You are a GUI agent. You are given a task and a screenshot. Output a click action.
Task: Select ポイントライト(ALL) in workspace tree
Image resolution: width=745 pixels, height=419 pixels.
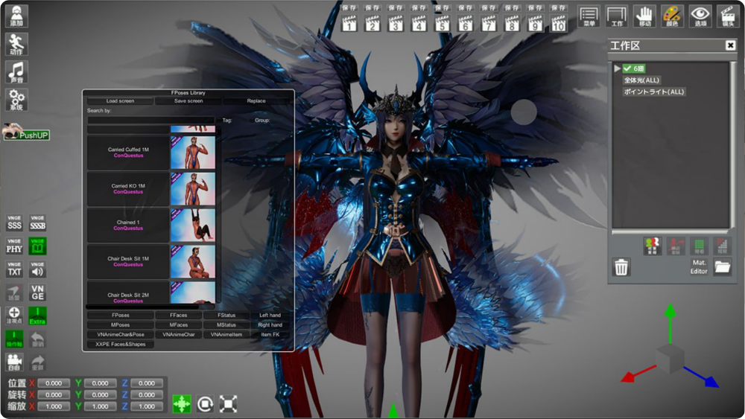tap(654, 92)
